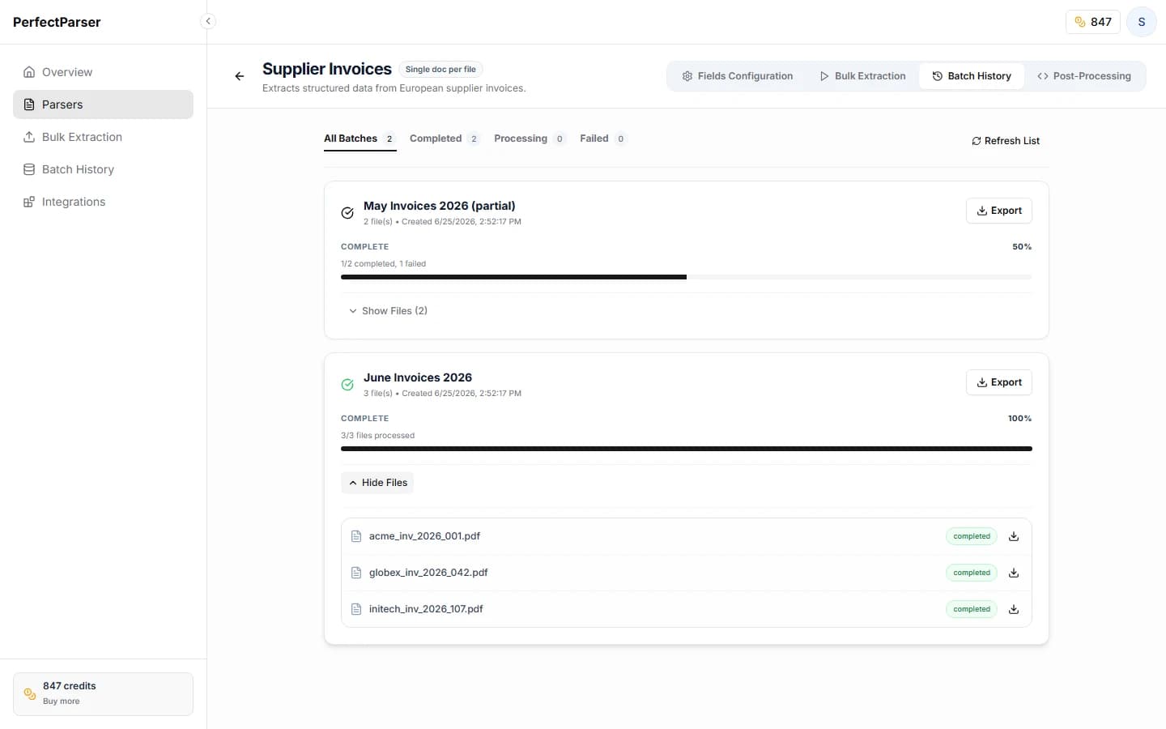Viewport: 1166px width, 729px height.
Task: Click completed badge for globex_inv_2026_042.pdf
Action: 972,573
